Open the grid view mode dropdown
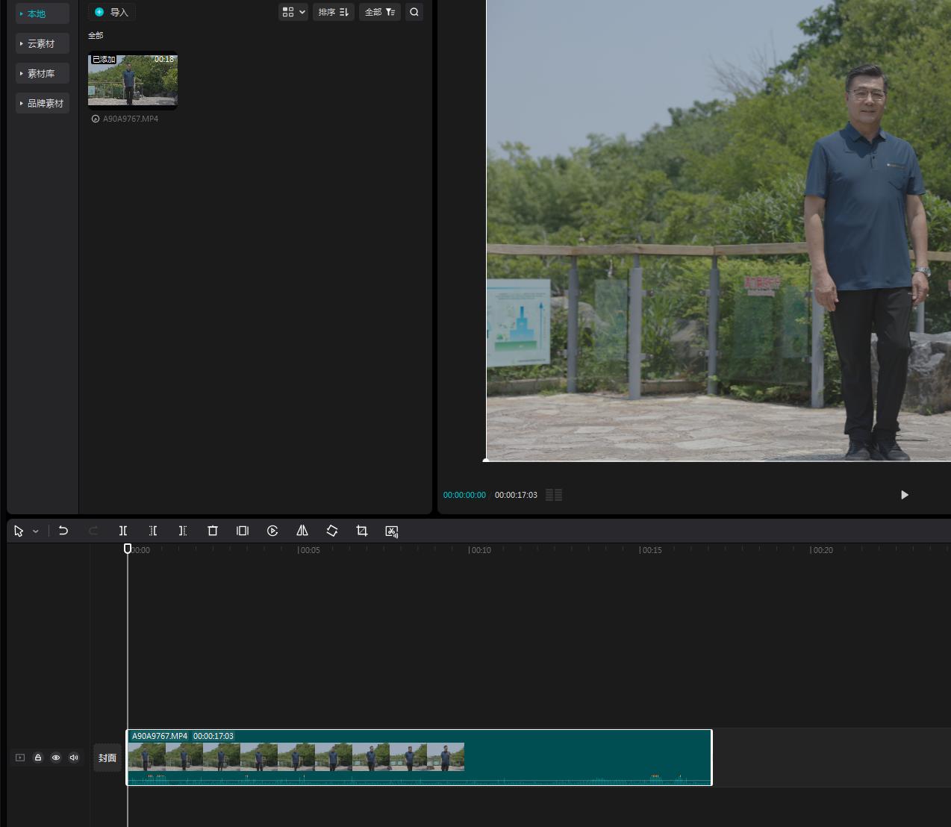The width and height of the screenshot is (951, 827). pos(293,12)
